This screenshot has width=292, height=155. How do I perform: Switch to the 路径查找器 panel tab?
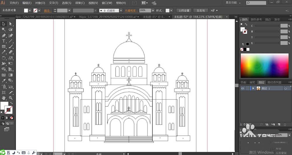[x=274, y=82]
